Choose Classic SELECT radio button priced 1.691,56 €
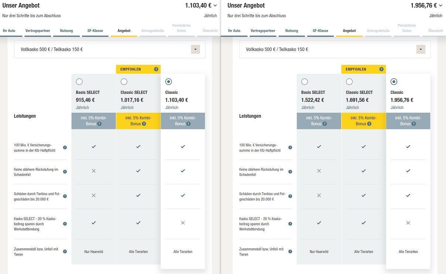446x274 pixels. click(349, 82)
